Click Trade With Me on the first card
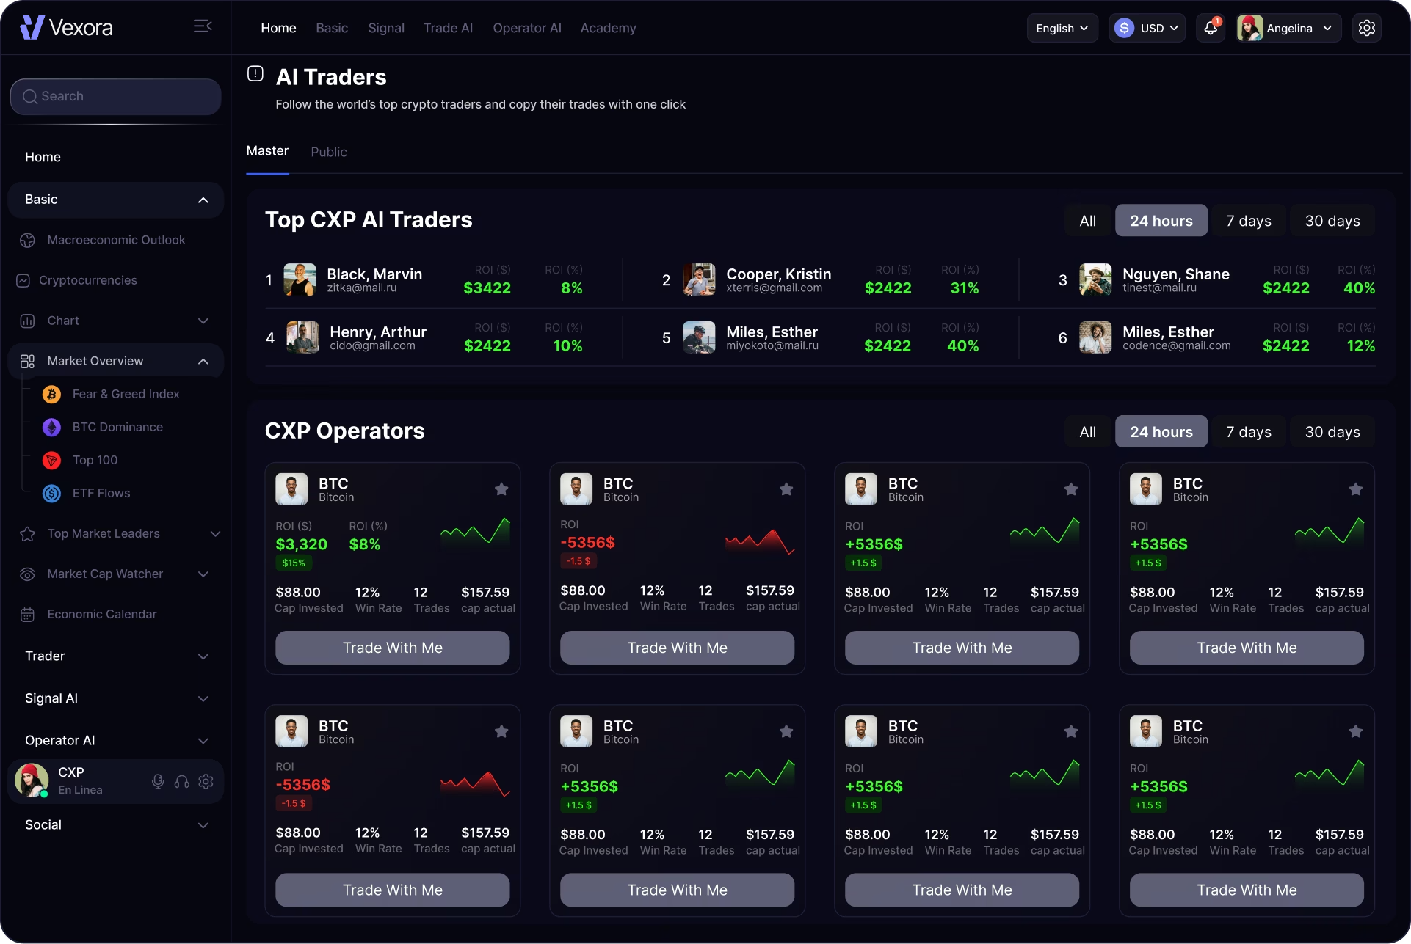This screenshot has height=944, width=1411. click(x=392, y=648)
